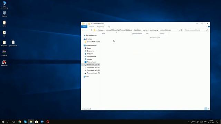Viewport: 221px width, 124px height.
Task: Go forward in File Explorer
Action: (x=87, y=30)
